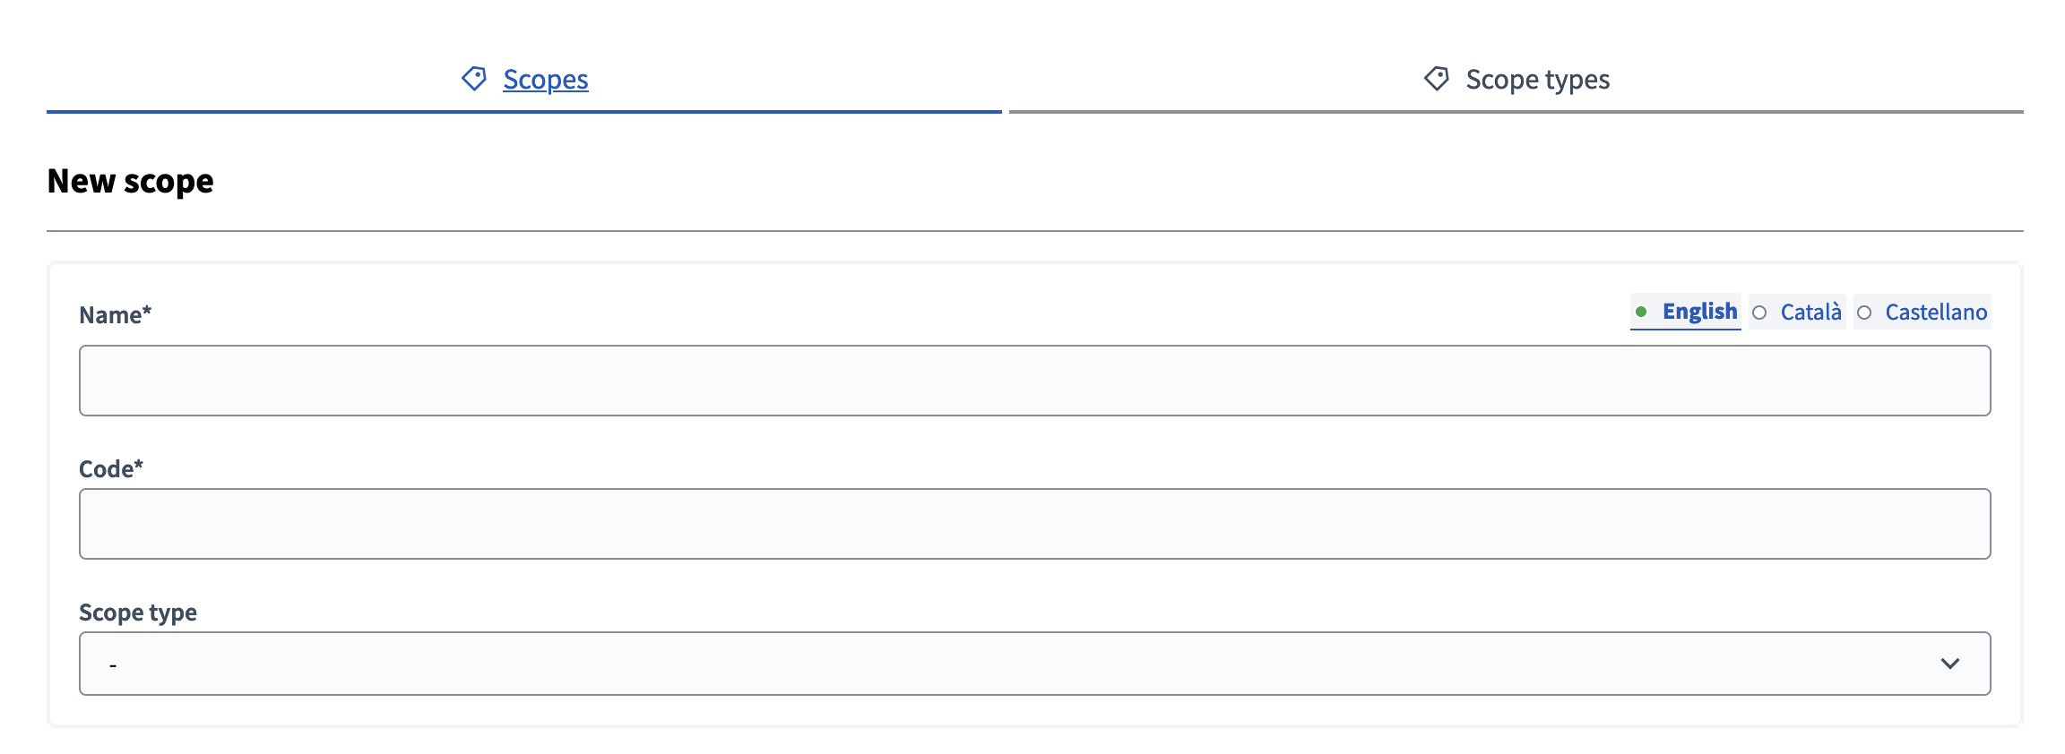Click the Name* field label
Image resolution: width=2065 pixels, height=754 pixels.
tap(116, 315)
